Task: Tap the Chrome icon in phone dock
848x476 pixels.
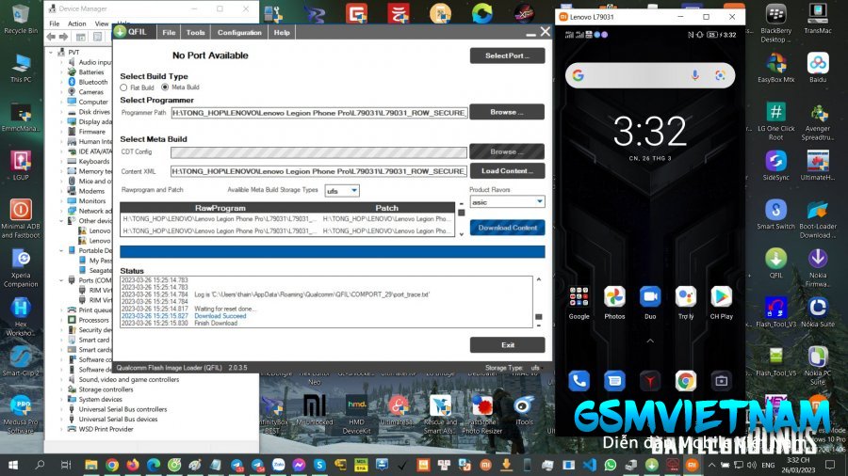Action: coord(686,381)
